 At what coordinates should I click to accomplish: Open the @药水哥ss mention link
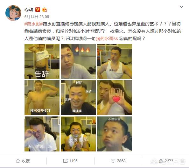(107, 38)
